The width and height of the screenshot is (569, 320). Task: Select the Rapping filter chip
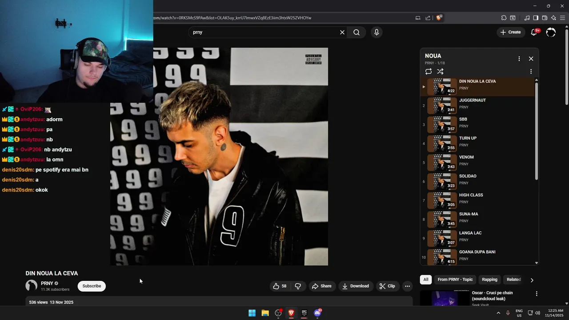(489, 280)
